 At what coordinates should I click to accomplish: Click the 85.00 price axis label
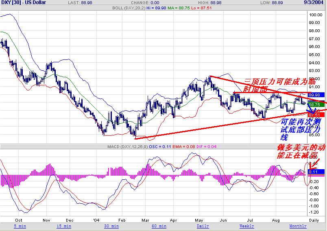314,135
